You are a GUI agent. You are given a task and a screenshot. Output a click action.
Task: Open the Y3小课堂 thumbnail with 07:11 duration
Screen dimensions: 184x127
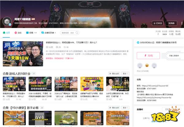(x=66, y=118)
